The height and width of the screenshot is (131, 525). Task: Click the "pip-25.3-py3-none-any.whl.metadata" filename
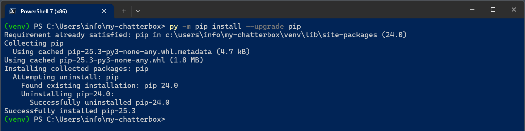(140, 52)
